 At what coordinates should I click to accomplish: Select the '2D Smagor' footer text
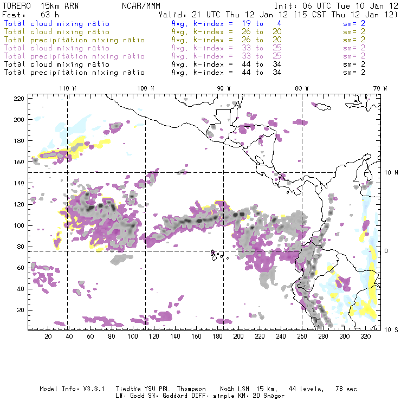pos(269,396)
